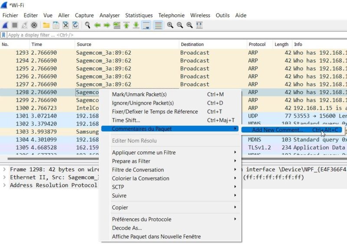Select packet row number 1293
347x246 pixels.
(x=173, y=52)
